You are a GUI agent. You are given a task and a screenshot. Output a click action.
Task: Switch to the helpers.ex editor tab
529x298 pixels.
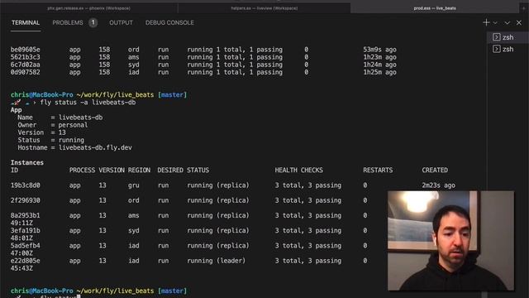tap(264, 8)
